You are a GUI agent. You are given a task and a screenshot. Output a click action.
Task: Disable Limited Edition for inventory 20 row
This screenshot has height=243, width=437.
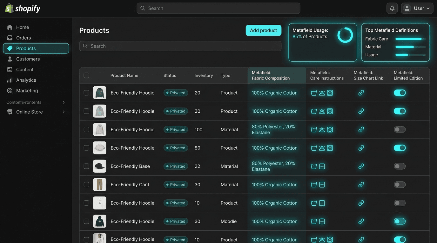(x=400, y=93)
